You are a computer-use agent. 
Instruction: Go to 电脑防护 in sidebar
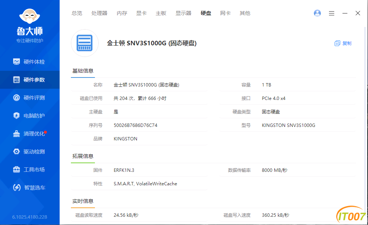[x=30, y=116]
